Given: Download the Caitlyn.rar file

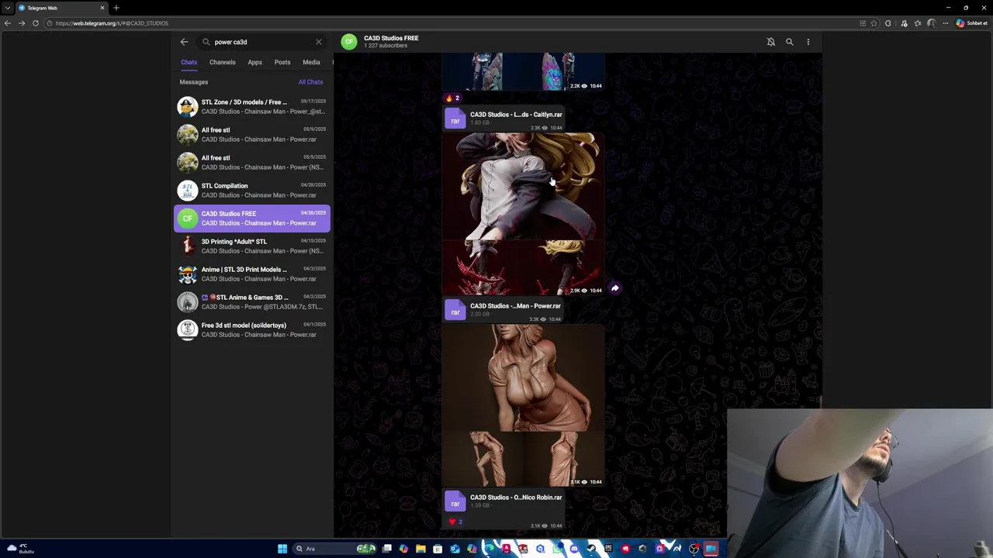Looking at the screenshot, I should (x=455, y=119).
